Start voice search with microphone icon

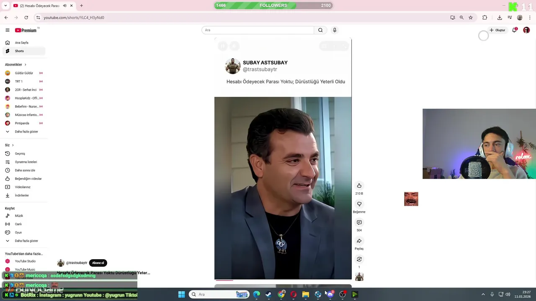point(335,30)
